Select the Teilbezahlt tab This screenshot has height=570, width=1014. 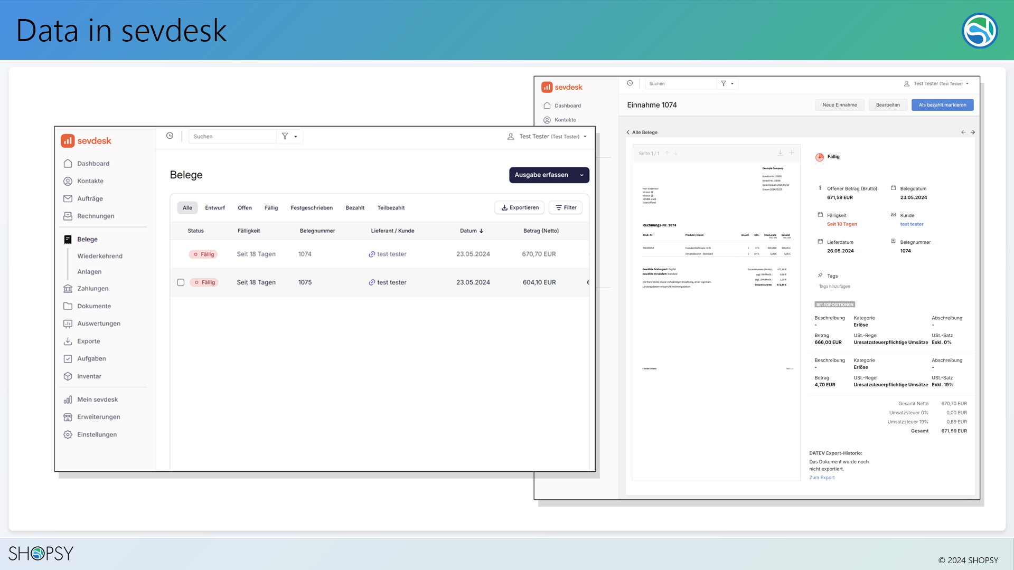pyautogui.click(x=391, y=208)
